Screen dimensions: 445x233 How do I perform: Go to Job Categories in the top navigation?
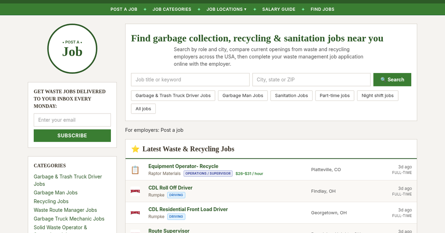tap(172, 9)
